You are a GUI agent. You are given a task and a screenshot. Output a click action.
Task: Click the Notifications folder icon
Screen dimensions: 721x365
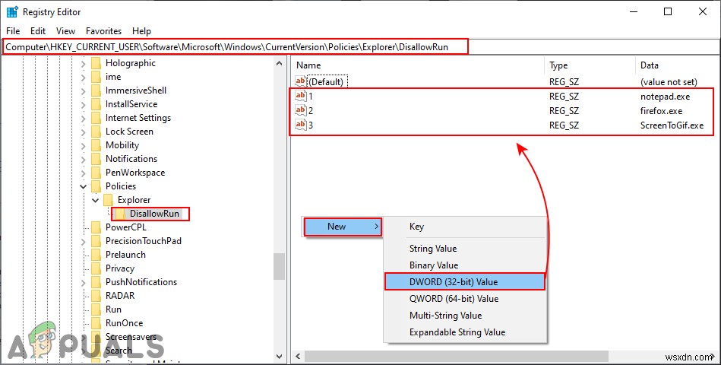96,159
